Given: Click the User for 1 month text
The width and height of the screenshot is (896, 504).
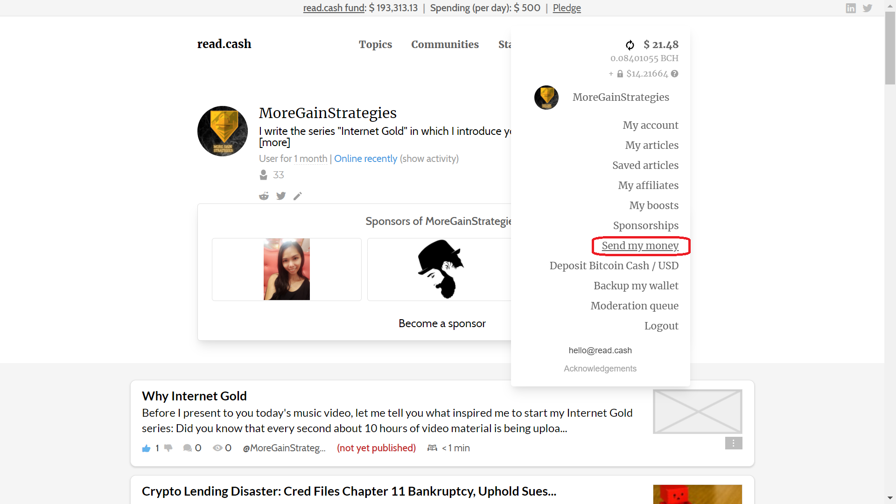Looking at the screenshot, I should click(293, 159).
